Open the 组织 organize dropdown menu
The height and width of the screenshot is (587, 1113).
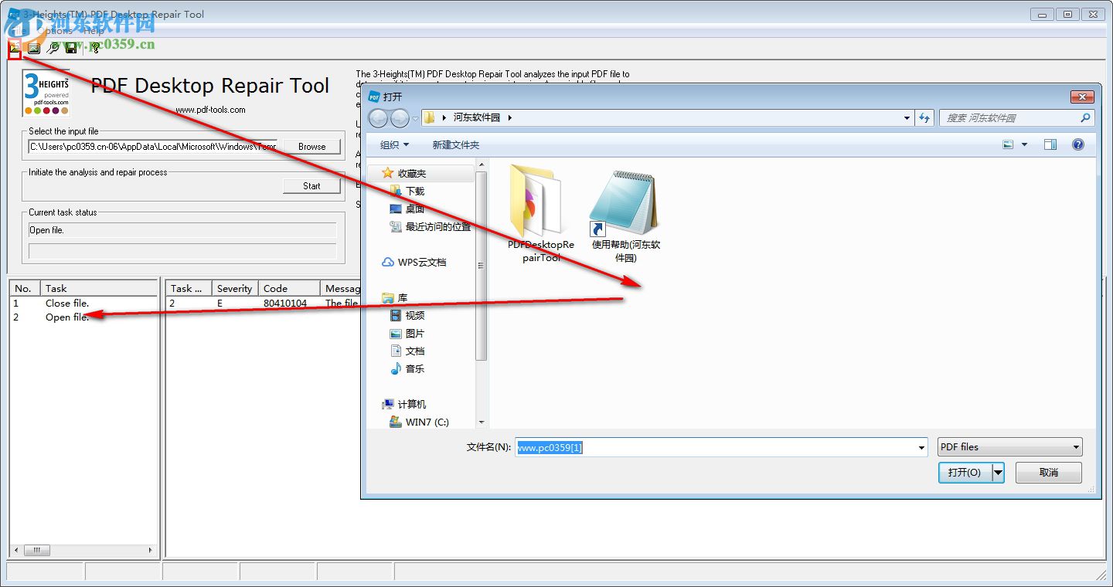[394, 144]
